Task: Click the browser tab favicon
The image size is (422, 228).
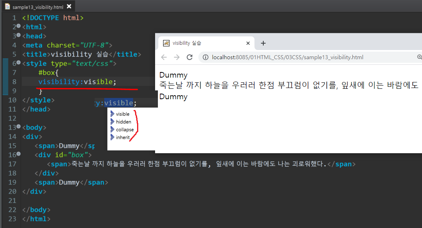Action: click(166, 43)
